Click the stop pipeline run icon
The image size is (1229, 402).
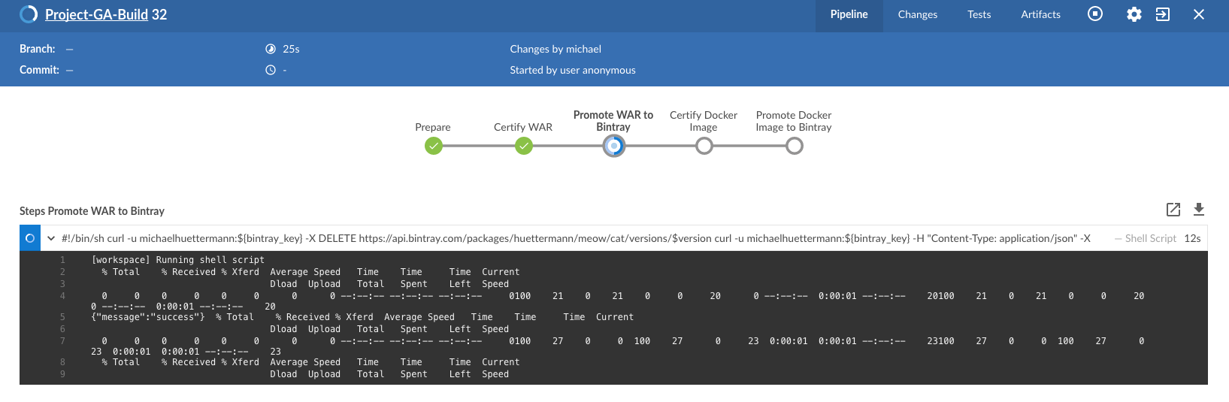1095,14
